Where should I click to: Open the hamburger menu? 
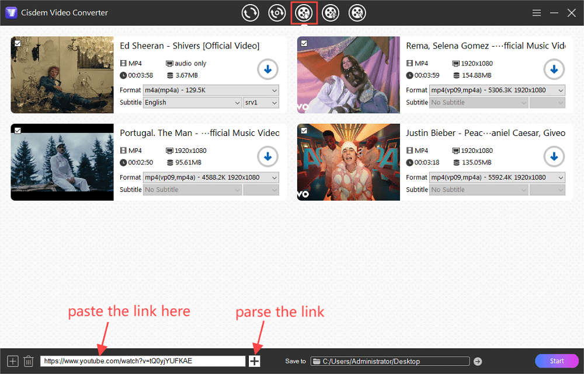point(536,12)
